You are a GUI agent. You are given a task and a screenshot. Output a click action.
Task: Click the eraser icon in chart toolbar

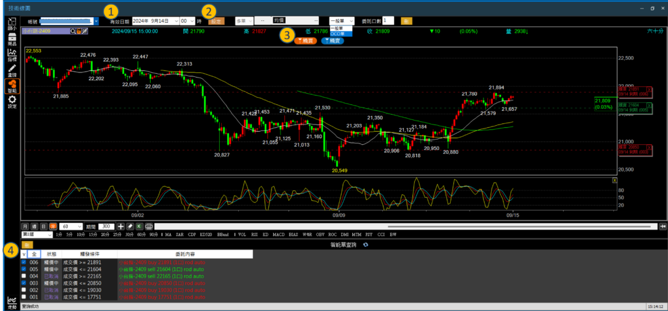click(130, 227)
